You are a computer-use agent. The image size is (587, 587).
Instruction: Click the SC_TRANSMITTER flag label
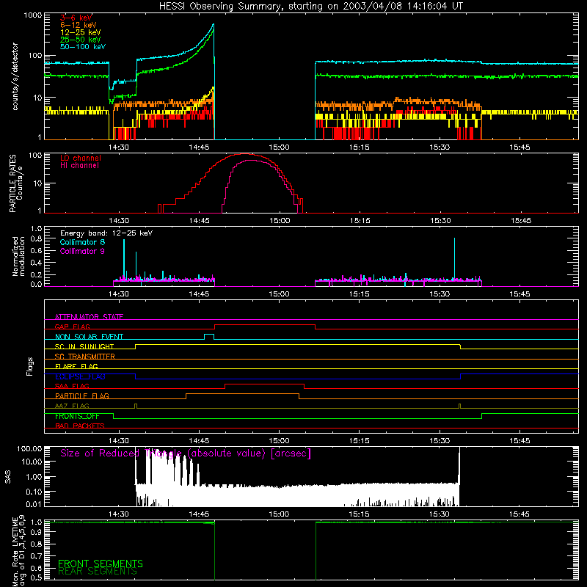point(84,357)
